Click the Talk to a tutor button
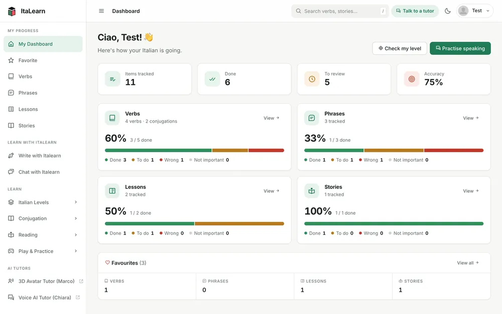This screenshot has width=502, height=314. (x=415, y=11)
